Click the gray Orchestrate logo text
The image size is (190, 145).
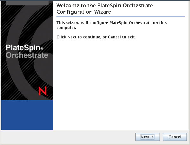tap(27, 55)
